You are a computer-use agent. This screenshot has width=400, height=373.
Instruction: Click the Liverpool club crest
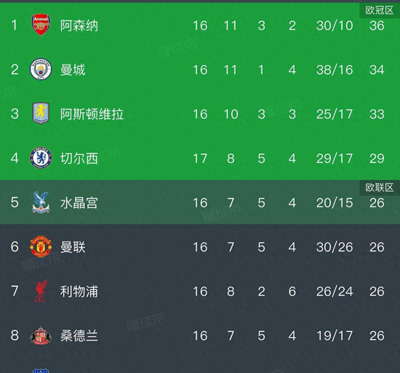(41, 291)
